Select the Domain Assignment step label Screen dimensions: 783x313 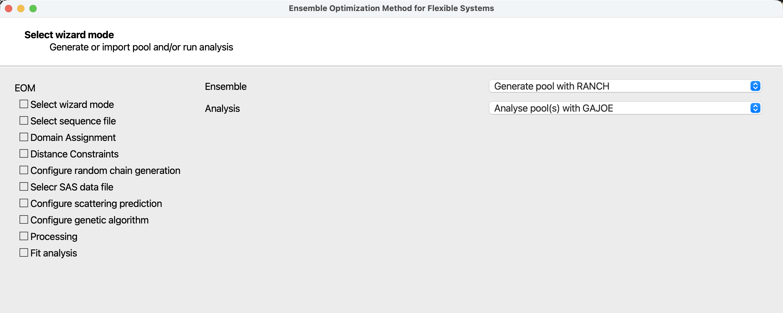coord(73,138)
